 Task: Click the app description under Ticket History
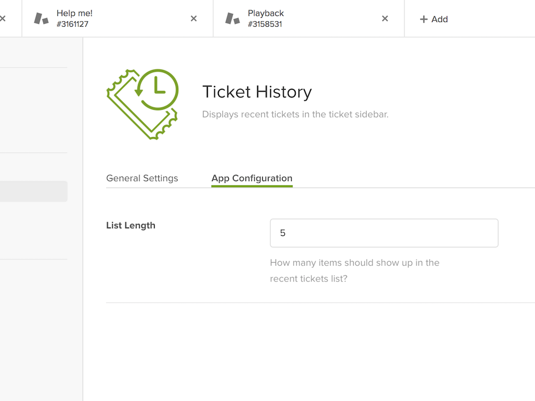(295, 114)
